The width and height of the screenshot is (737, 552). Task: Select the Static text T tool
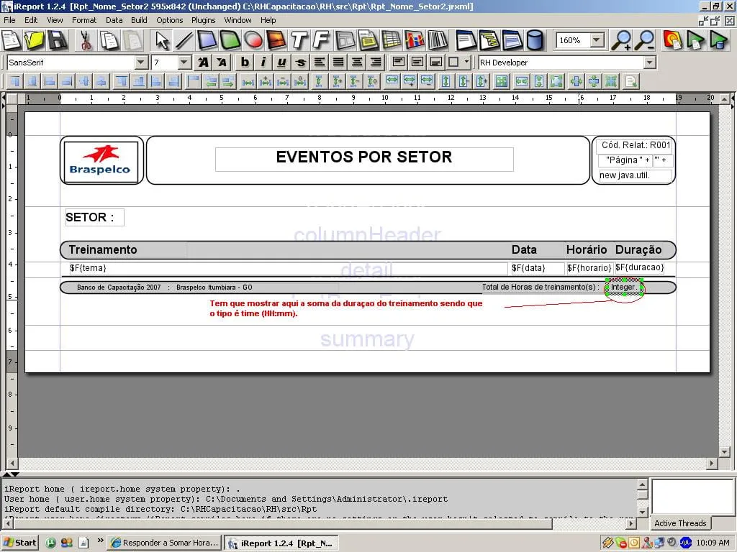pyautogui.click(x=299, y=40)
